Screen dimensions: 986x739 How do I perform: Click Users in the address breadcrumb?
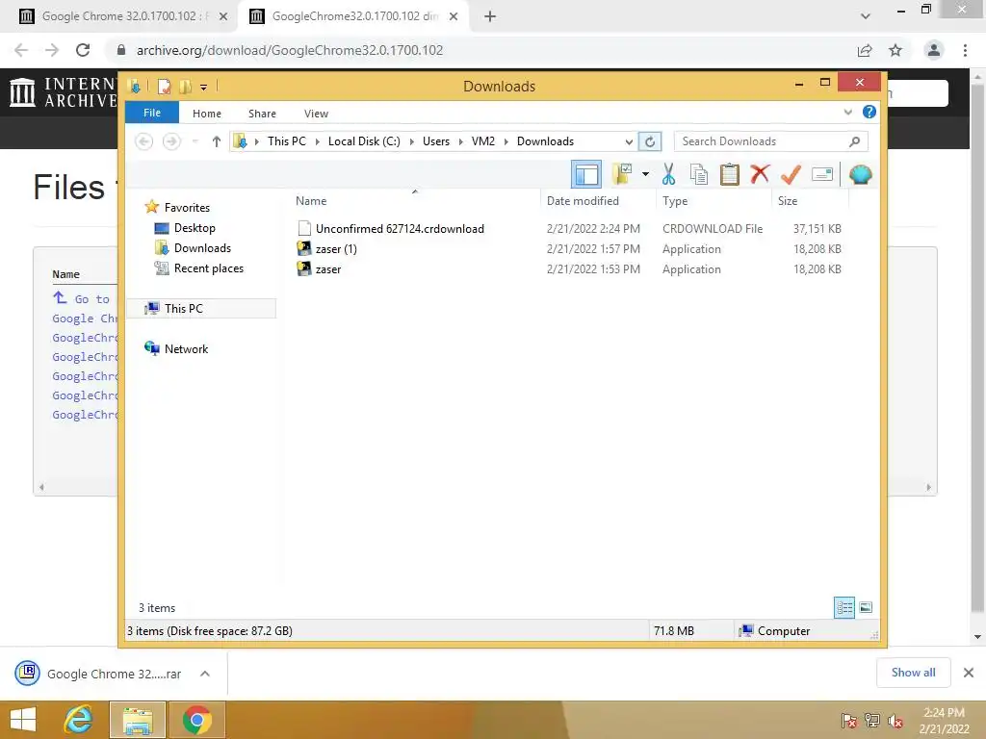click(436, 141)
